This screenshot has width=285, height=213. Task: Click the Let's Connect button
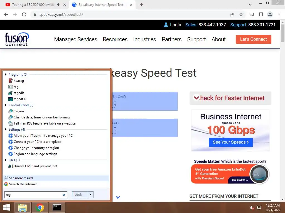click(x=253, y=39)
